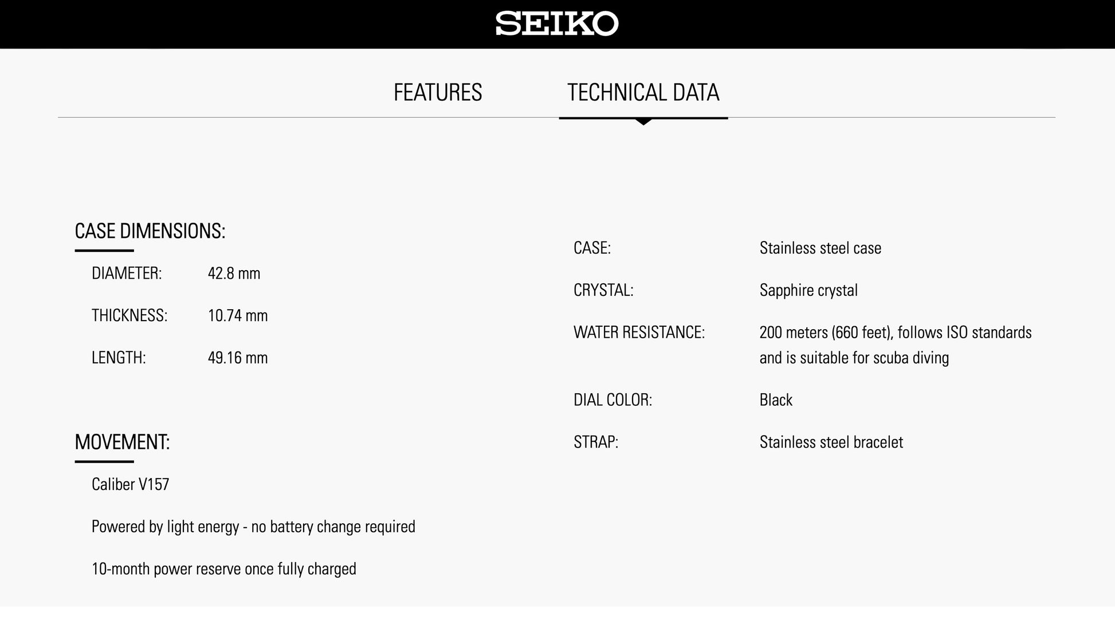
Task: Click the Strap label
Action: [596, 442]
